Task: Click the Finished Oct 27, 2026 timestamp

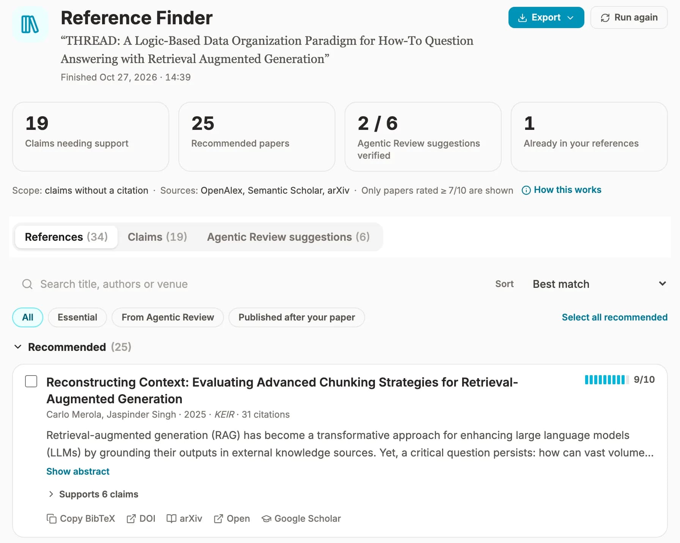Action: 126,77
